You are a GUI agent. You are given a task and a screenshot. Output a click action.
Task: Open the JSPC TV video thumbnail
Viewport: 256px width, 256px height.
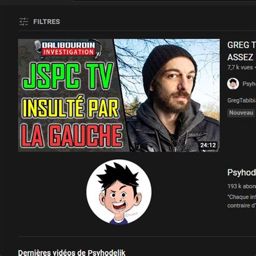click(x=119, y=96)
